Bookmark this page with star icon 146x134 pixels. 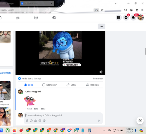pos(102,10)
